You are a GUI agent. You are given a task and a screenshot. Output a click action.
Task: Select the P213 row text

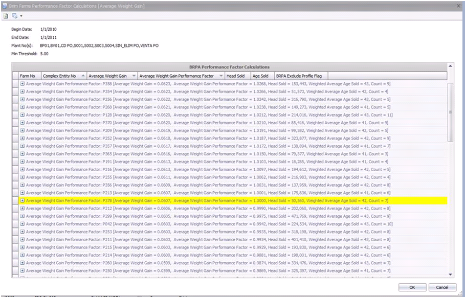click(208, 193)
